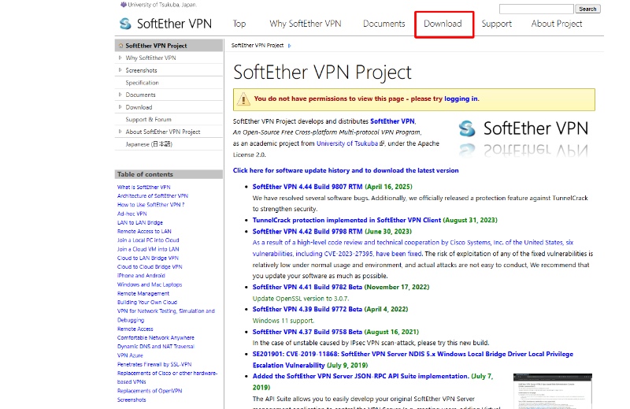Image resolution: width=630 pixels, height=409 pixels.
Task: Focus the search text field
Action: (536, 9)
